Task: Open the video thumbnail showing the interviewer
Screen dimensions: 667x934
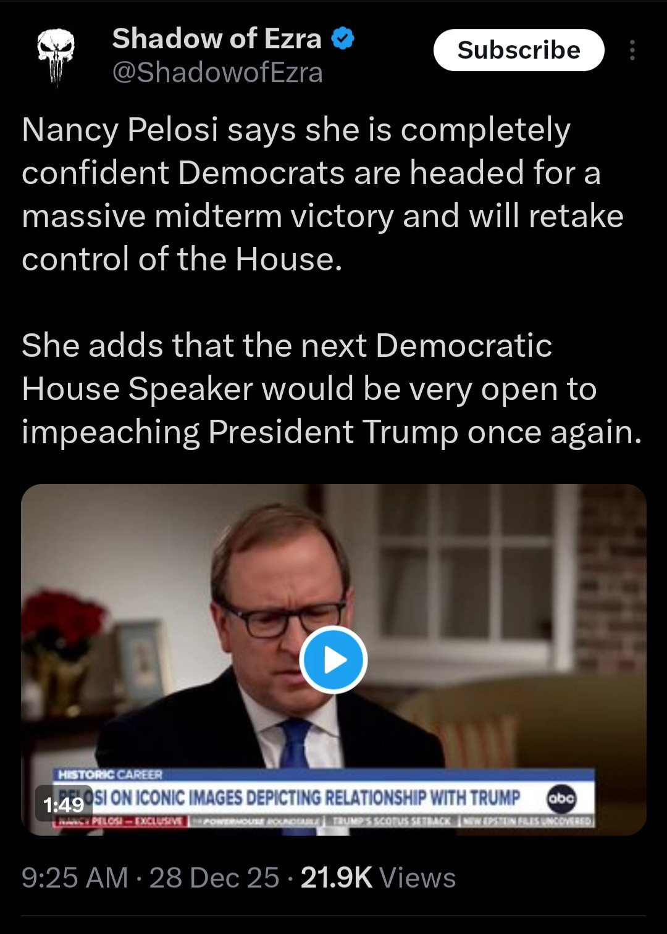Action: (333, 659)
